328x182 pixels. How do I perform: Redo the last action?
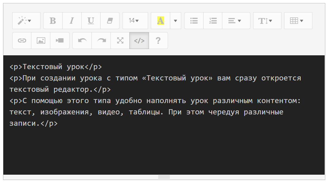(101, 40)
